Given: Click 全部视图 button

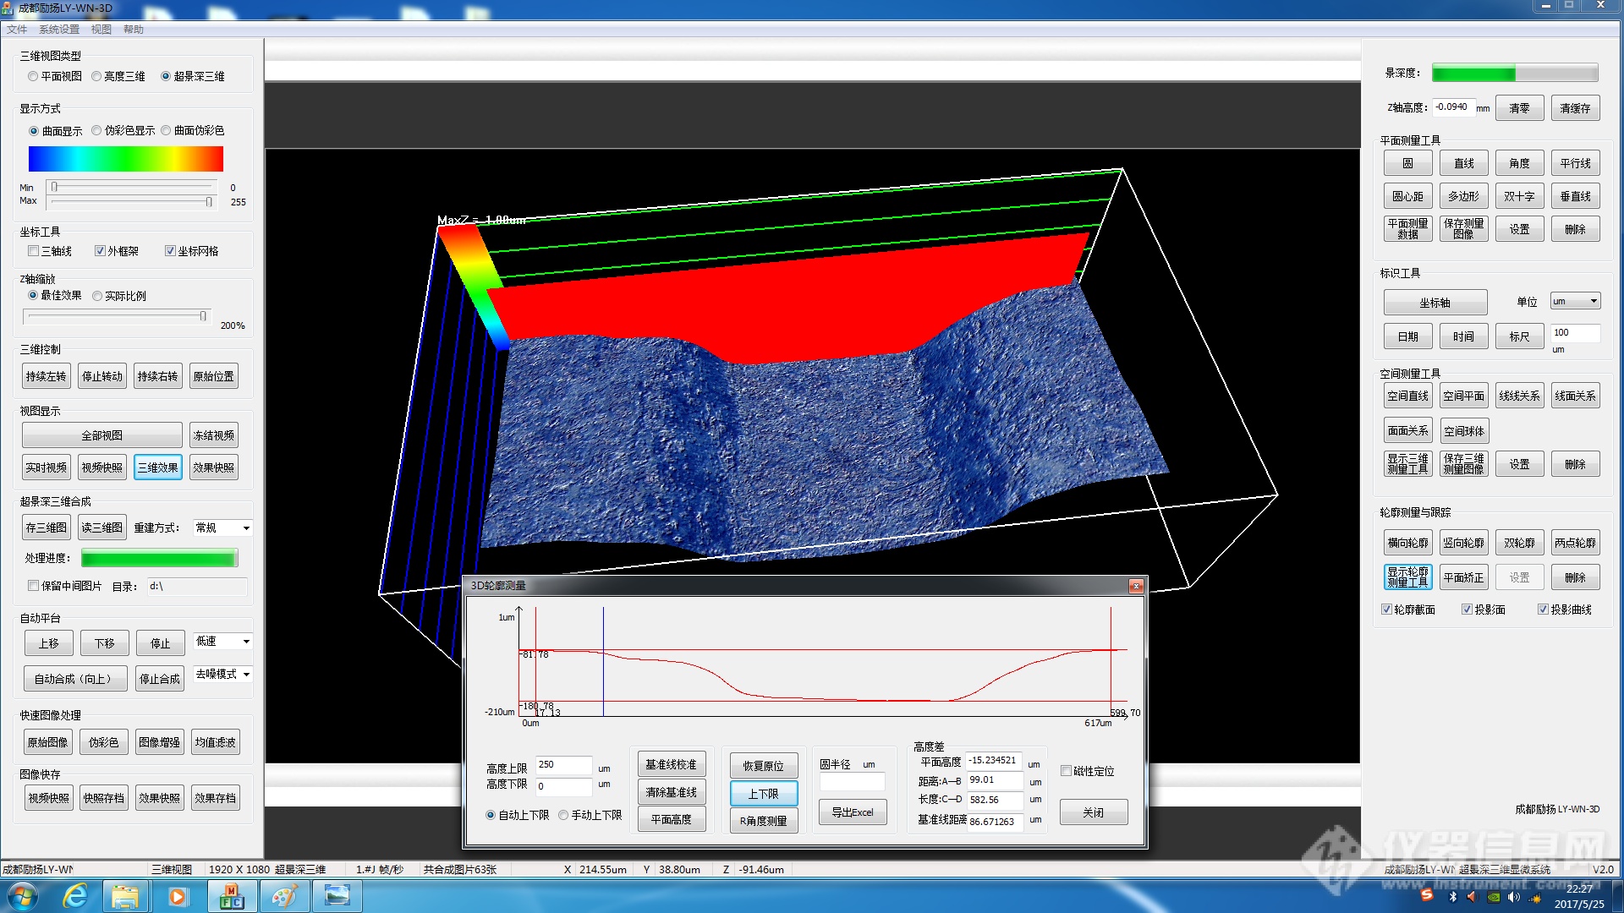Looking at the screenshot, I should (102, 435).
